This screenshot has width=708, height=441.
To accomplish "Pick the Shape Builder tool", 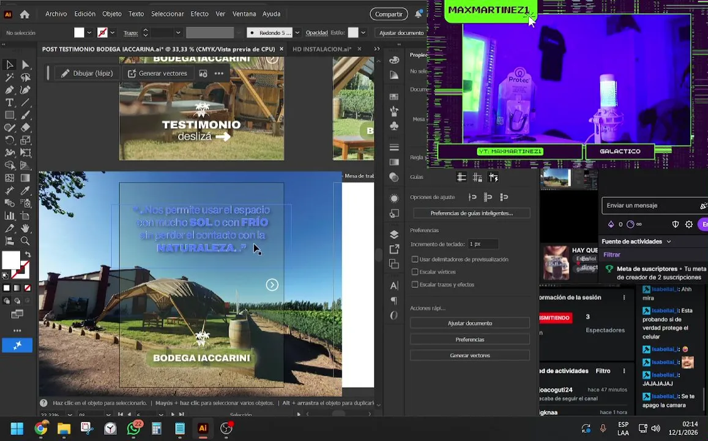I will 9,165.
